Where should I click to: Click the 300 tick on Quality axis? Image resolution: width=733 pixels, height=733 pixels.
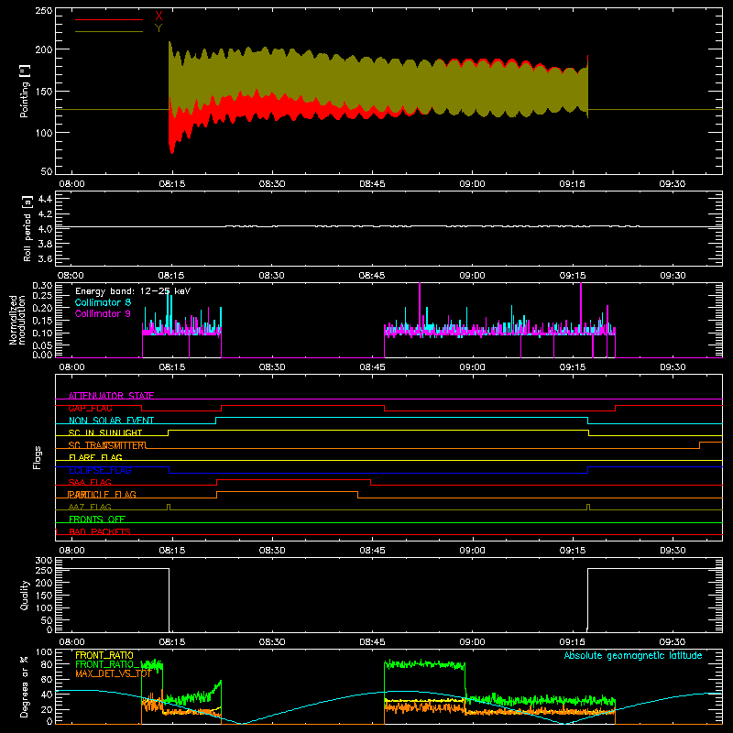point(44,561)
